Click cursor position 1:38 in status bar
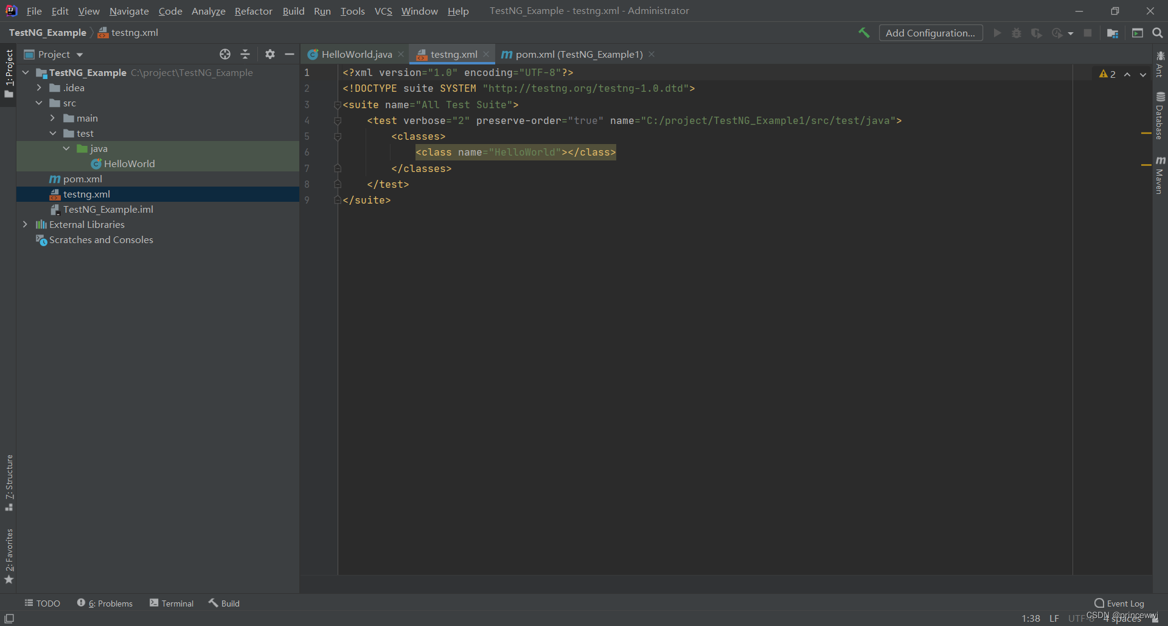The height and width of the screenshot is (626, 1168). click(1031, 618)
